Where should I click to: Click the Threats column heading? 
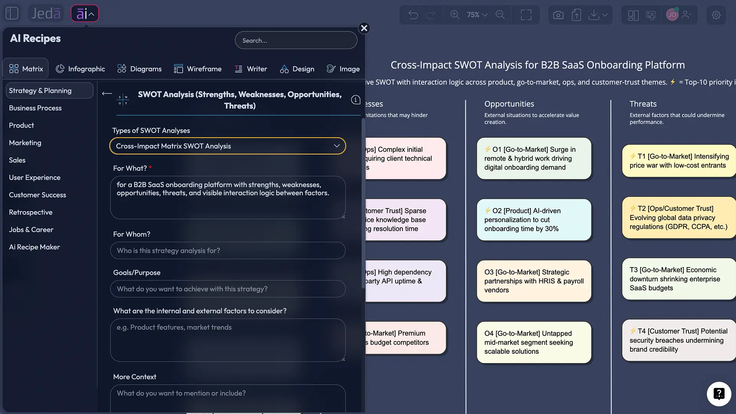coord(643,104)
